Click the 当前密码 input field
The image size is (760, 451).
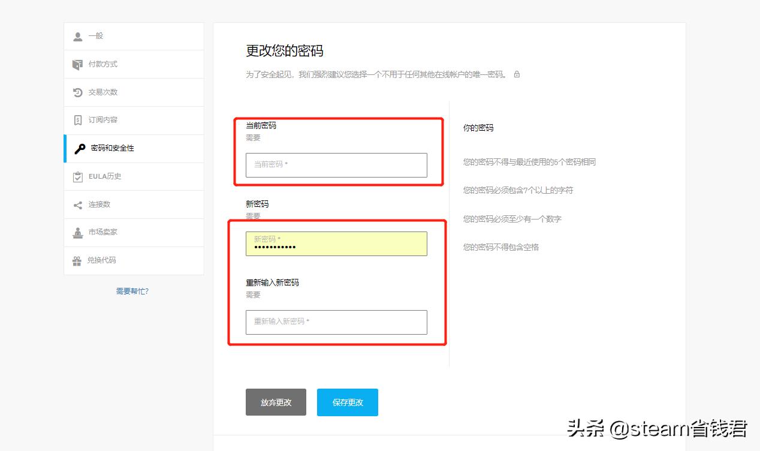[x=336, y=166]
